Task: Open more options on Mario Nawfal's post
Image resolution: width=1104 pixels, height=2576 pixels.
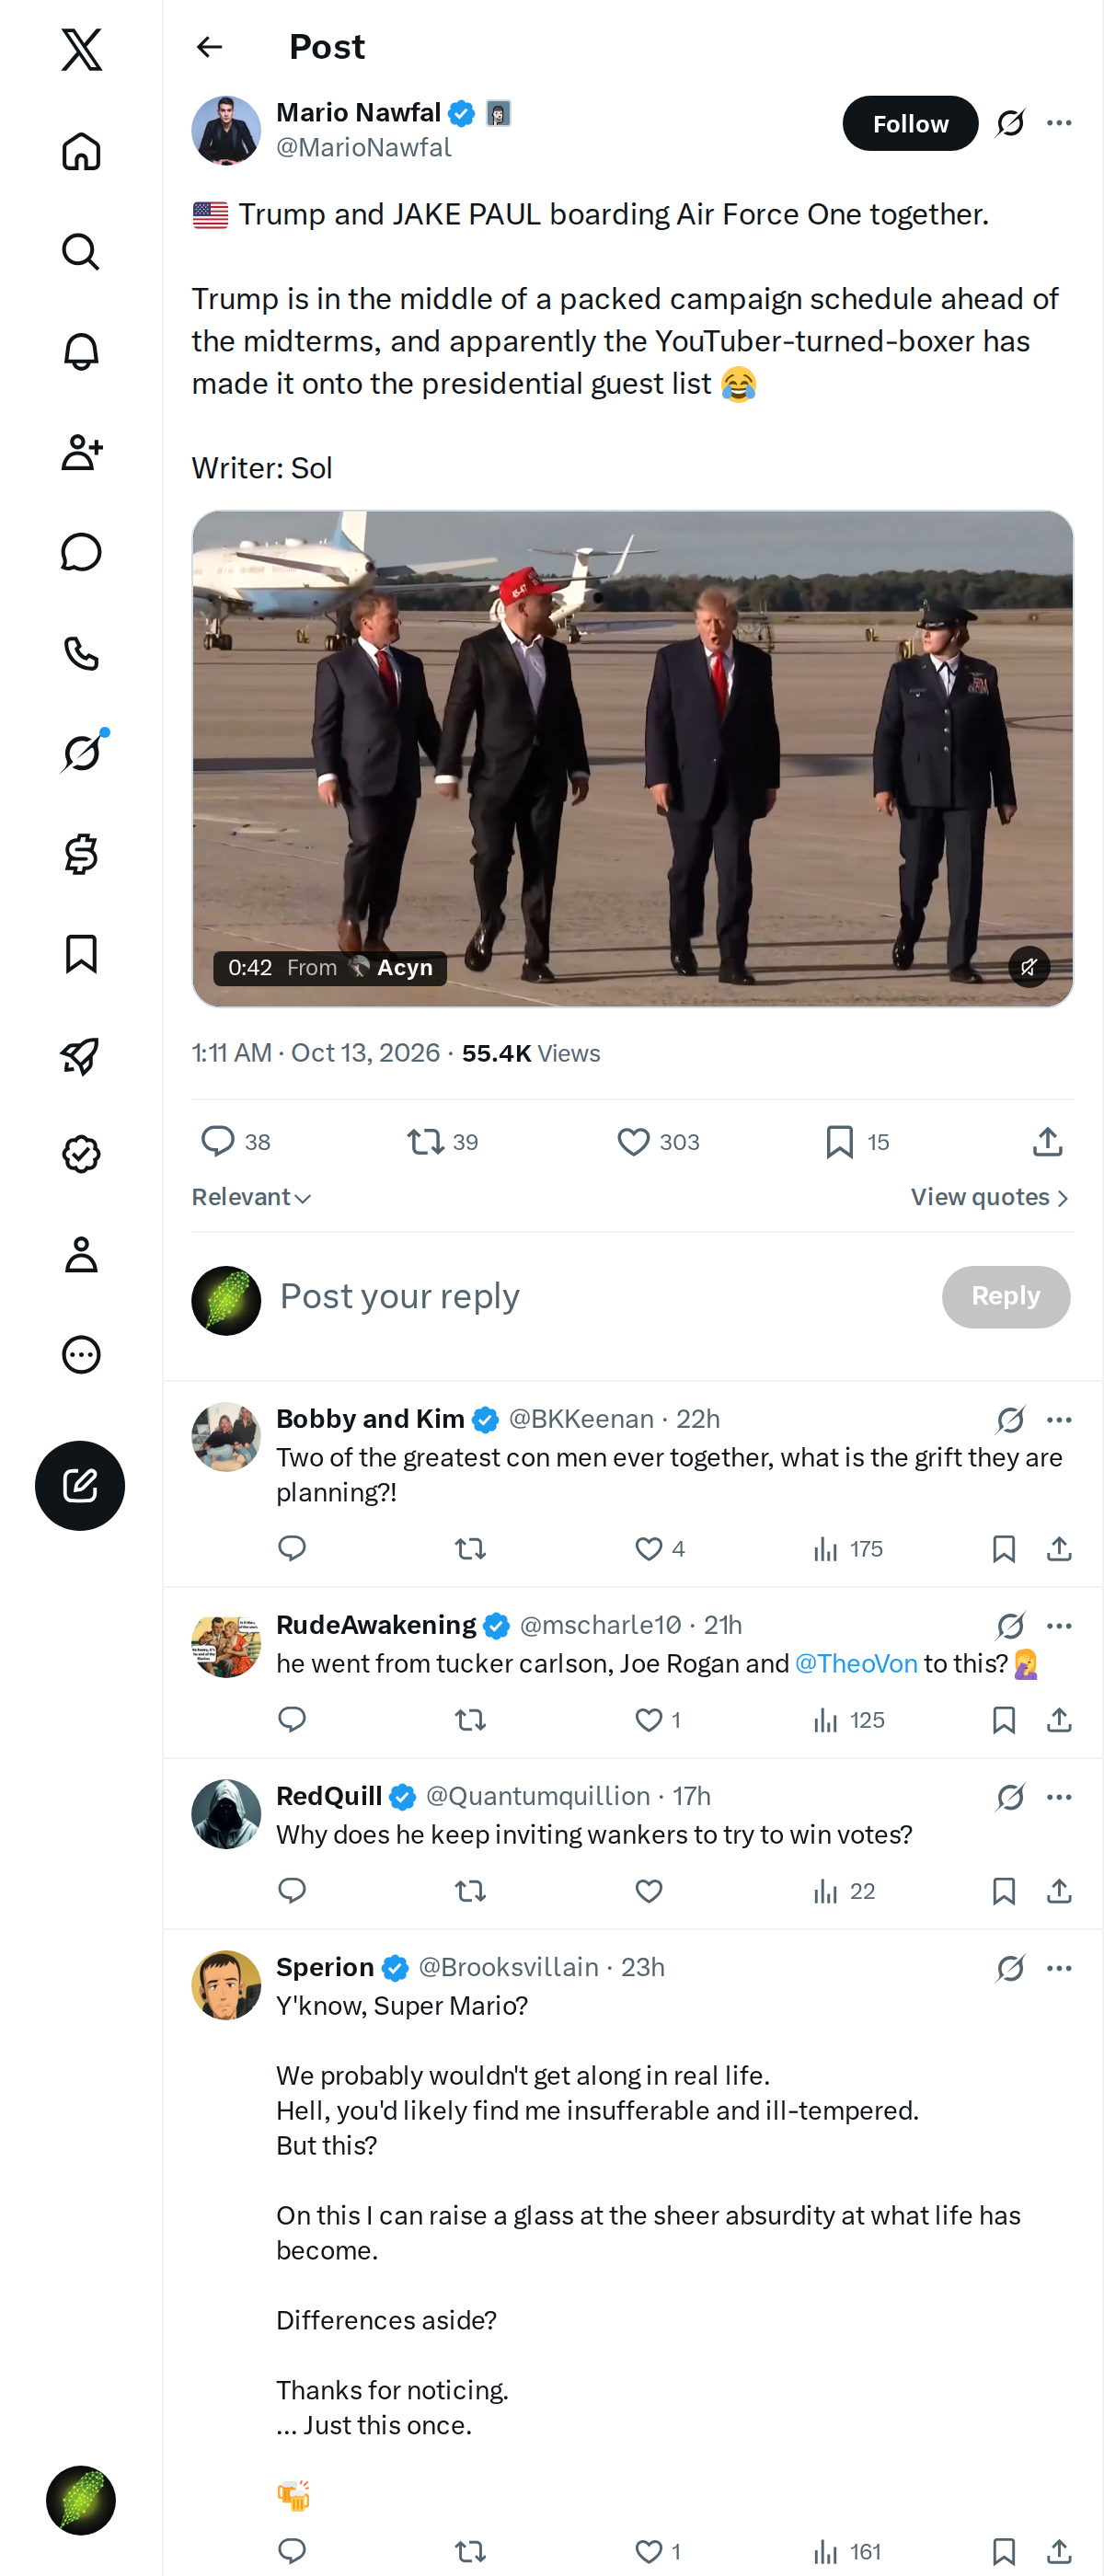Action: click(x=1059, y=123)
